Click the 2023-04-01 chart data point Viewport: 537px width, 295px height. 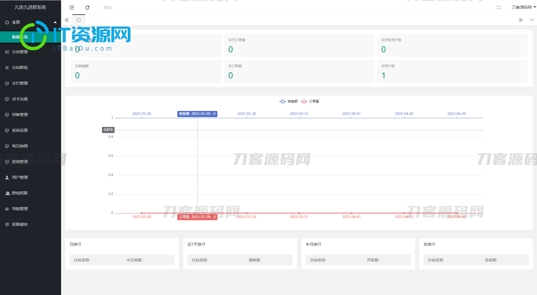[352, 213]
